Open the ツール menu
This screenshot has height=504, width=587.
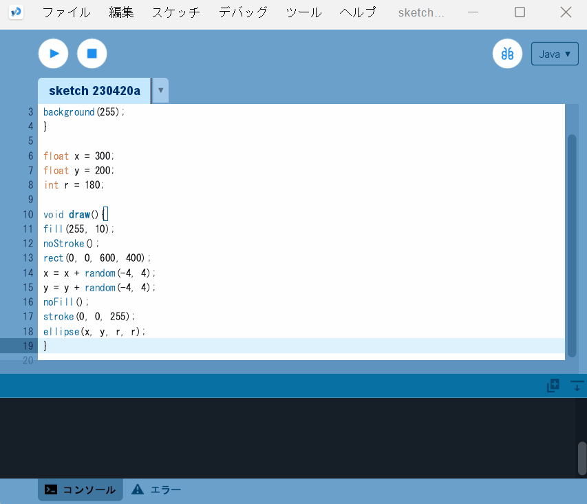[x=303, y=12]
